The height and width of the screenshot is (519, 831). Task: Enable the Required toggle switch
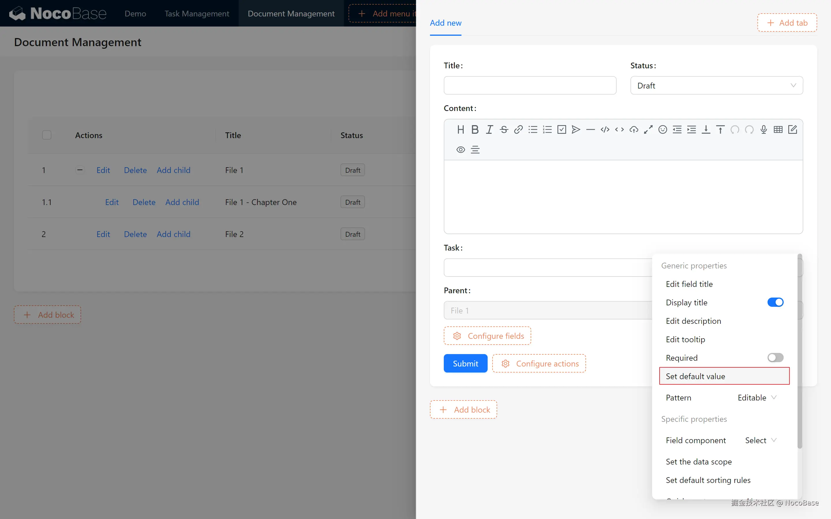(775, 358)
